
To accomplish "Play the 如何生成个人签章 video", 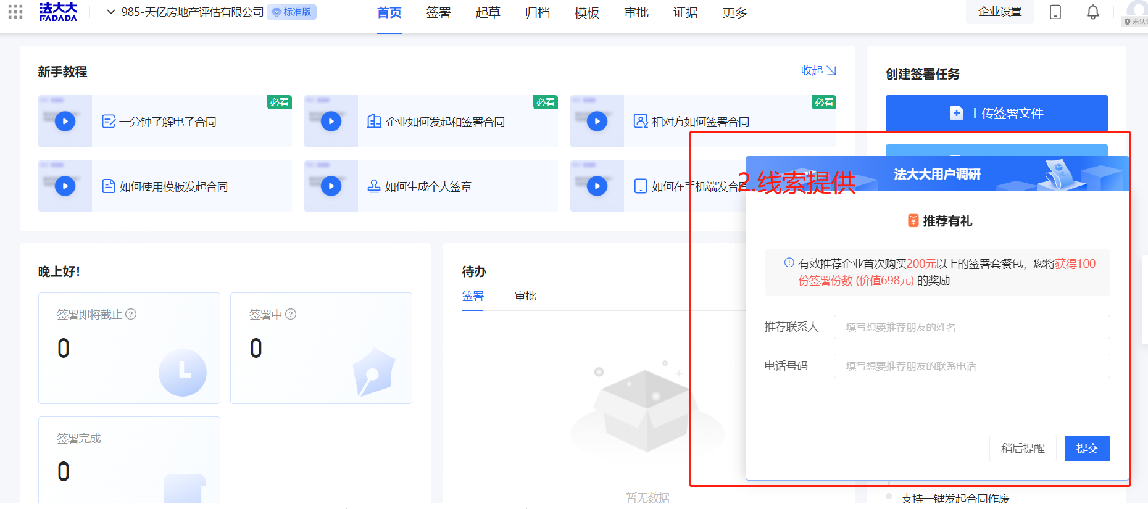I will (x=331, y=186).
